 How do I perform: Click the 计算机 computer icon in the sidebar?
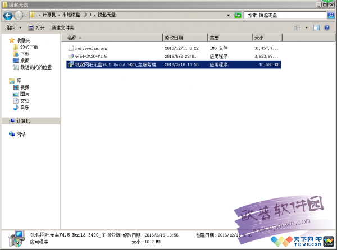(12, 121)
